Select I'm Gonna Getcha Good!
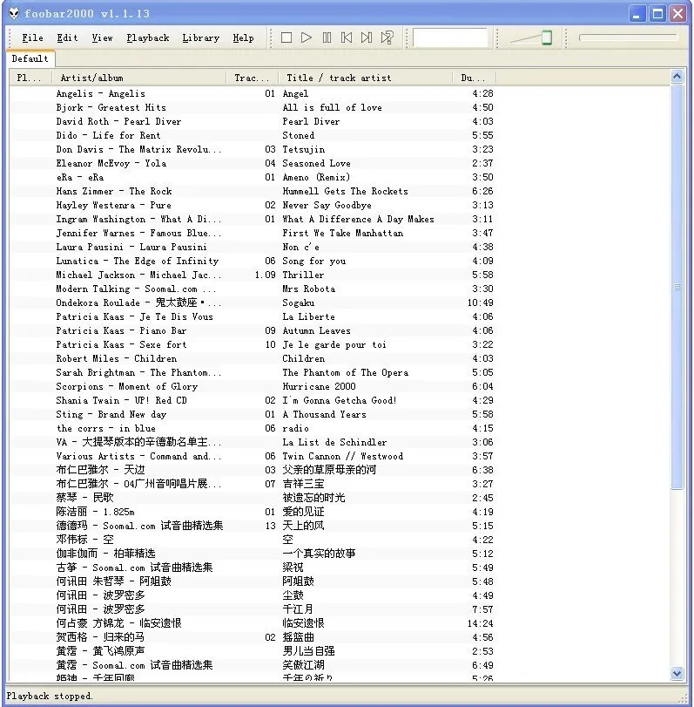Image resolution: width=694 pixels, height=707 pixels. [x=339, y=400]
